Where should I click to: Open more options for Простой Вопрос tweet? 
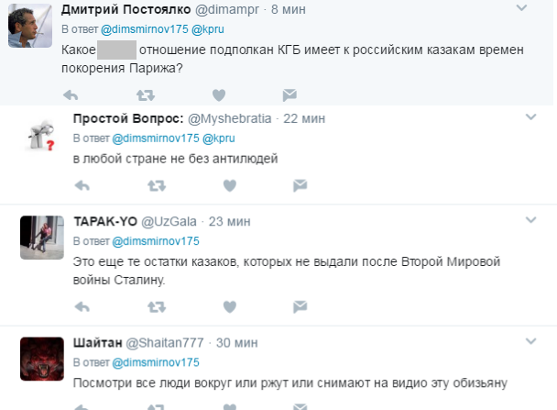click(530, 117)
